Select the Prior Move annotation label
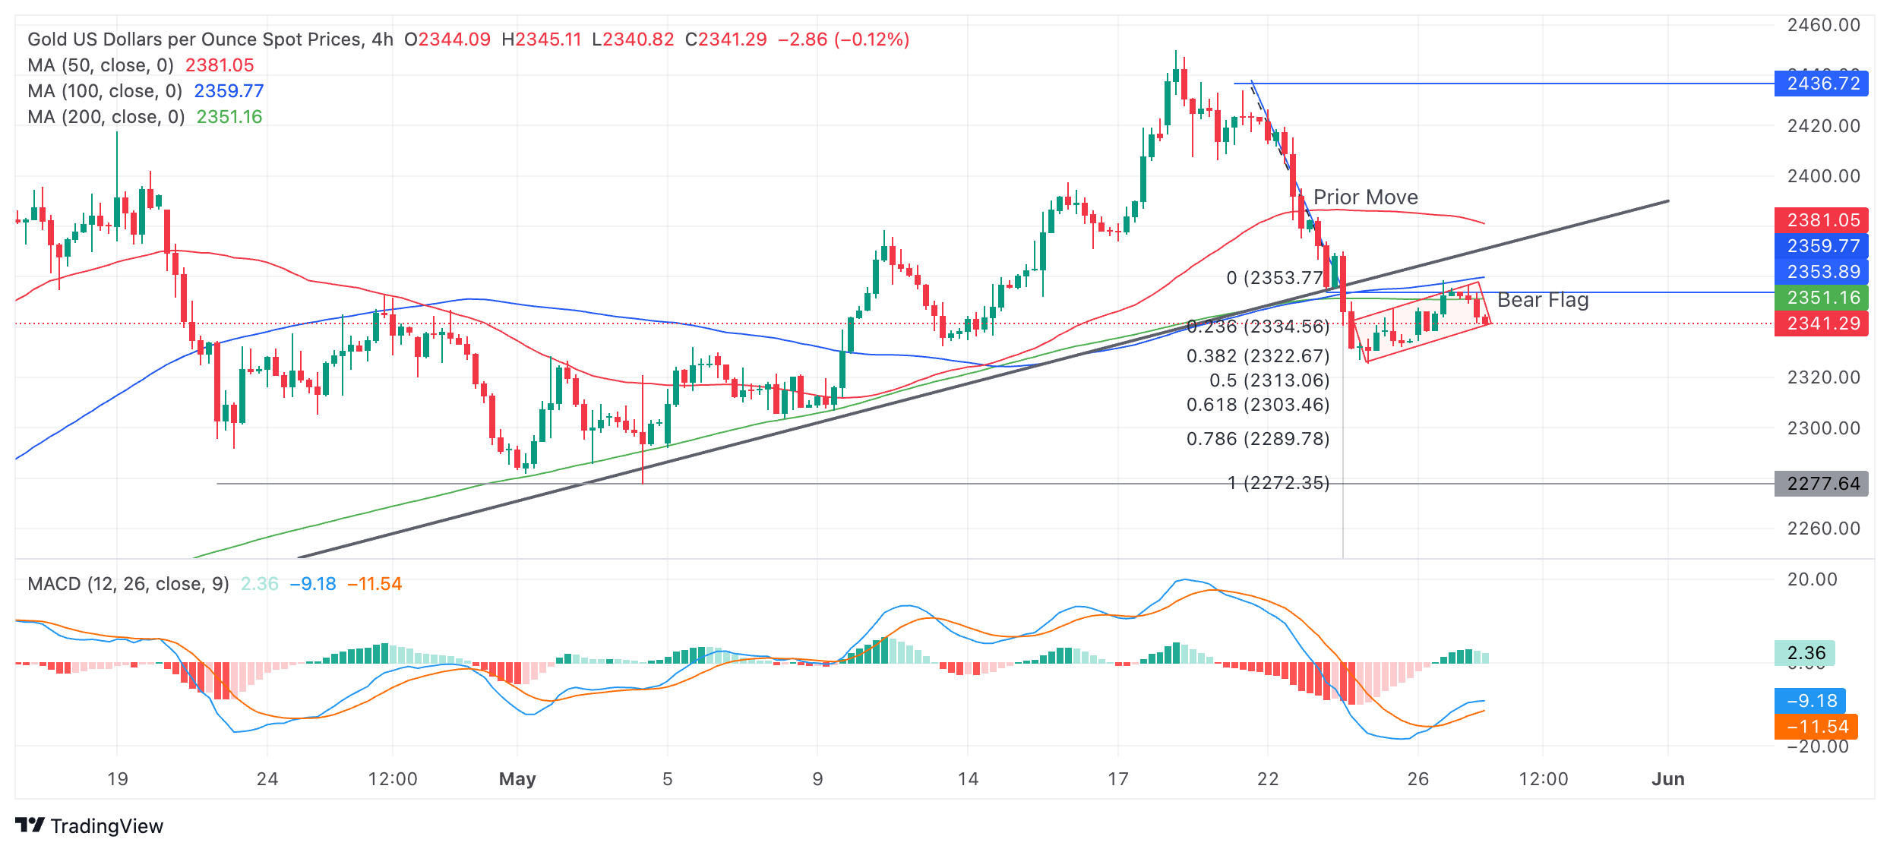Image resolution: width=1890 pixels, height=852 pixels. 1365,197
